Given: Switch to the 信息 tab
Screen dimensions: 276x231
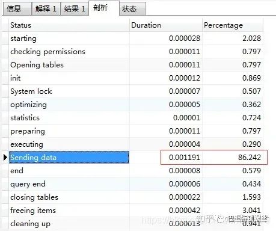Looking at the screenshot, I should (17, 9).
